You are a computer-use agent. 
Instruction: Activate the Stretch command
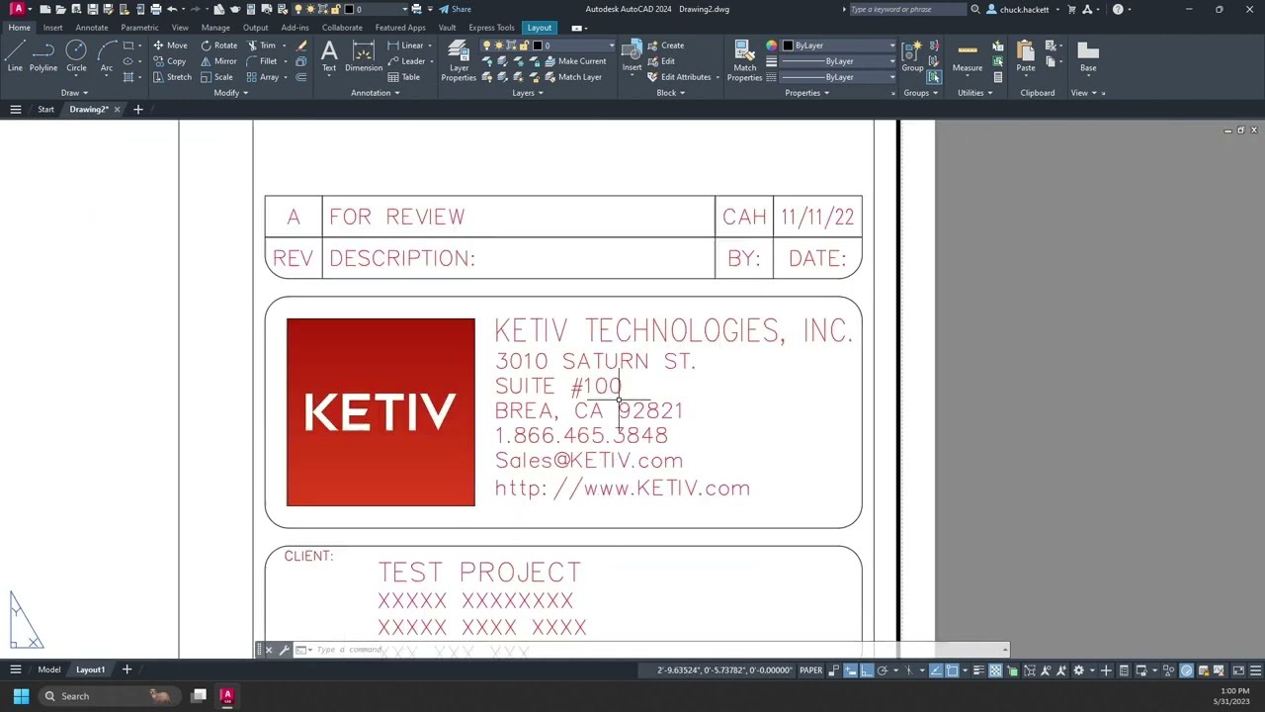172,77
